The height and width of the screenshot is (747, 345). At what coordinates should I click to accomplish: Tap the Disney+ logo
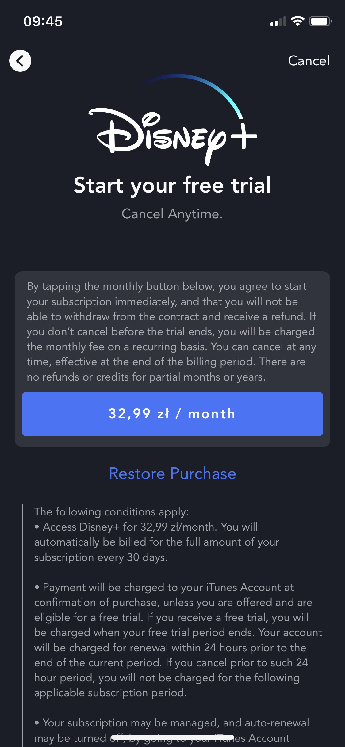pyautogui.click(x=172, y=120)
